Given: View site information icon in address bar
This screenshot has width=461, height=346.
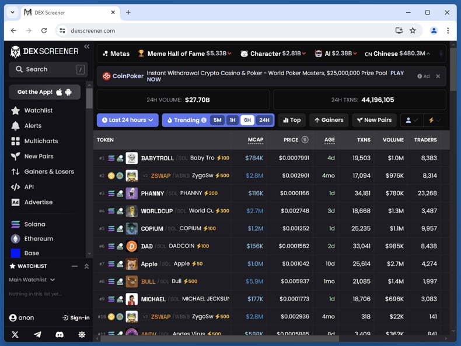Looking at the screenshot, I should pos(62,30).
